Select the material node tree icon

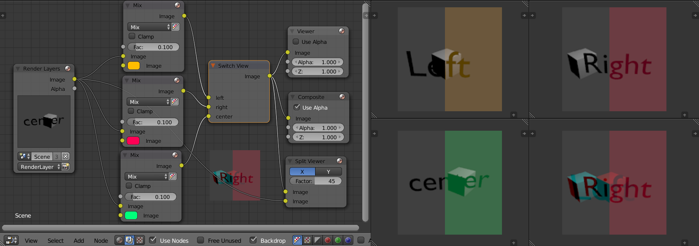(119, 240)
